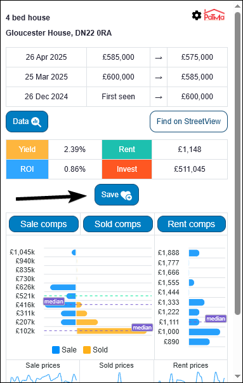Image resolution: width=243 pixels, height=383 pixels.
Task: Open the Sale comps tab
Action: tap(44, 224)
